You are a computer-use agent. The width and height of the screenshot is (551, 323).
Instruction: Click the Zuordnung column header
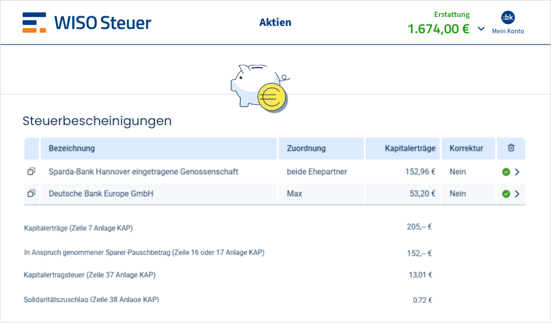pos(306,148)
